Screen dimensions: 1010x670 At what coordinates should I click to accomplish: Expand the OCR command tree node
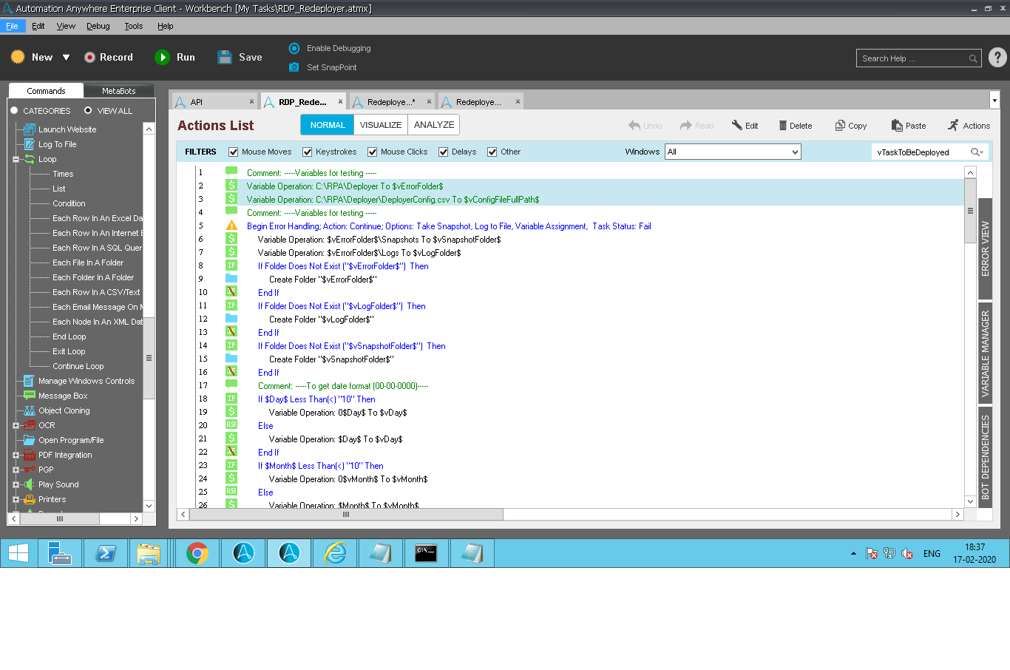[16, 425]
